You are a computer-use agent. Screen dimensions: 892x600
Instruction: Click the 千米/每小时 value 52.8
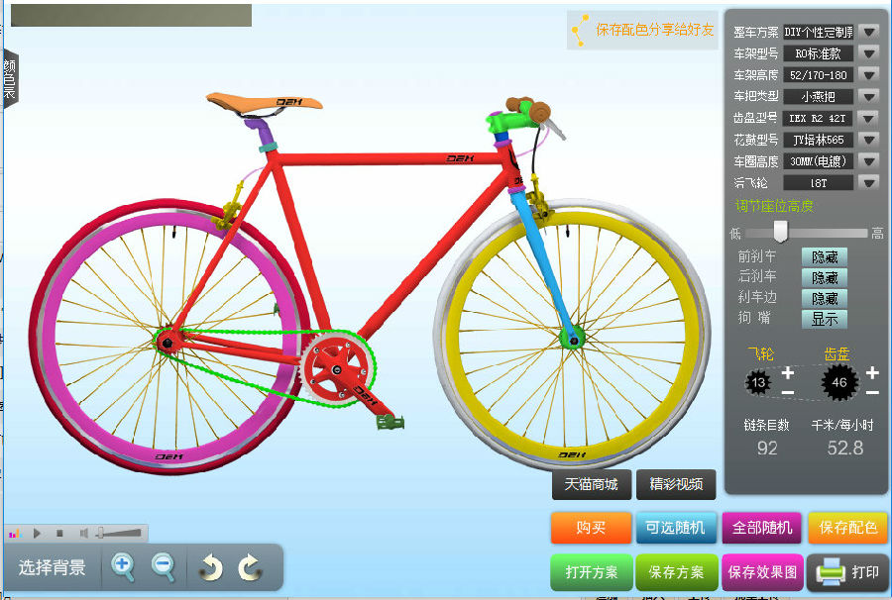845,449
